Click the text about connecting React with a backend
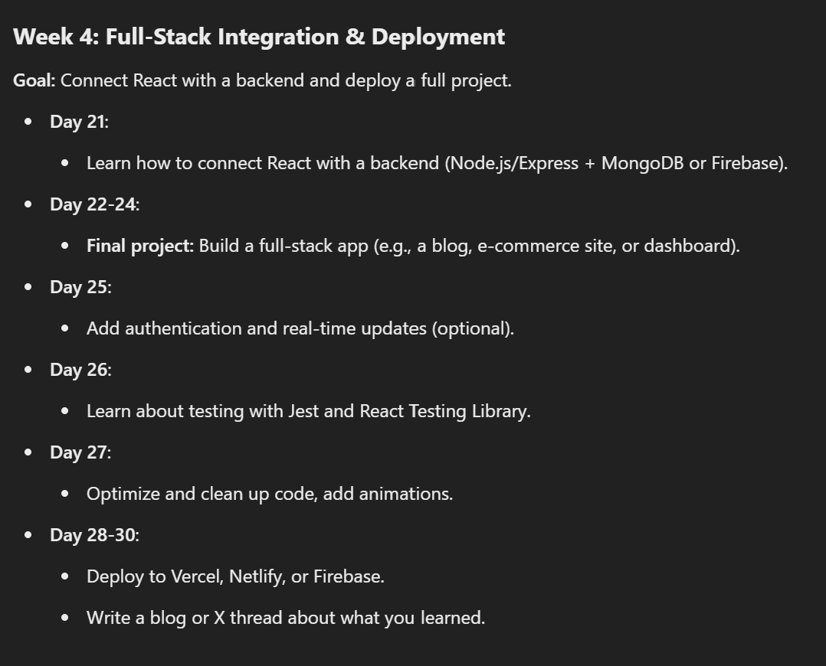 pyautogui.click(x=437, y=163)
